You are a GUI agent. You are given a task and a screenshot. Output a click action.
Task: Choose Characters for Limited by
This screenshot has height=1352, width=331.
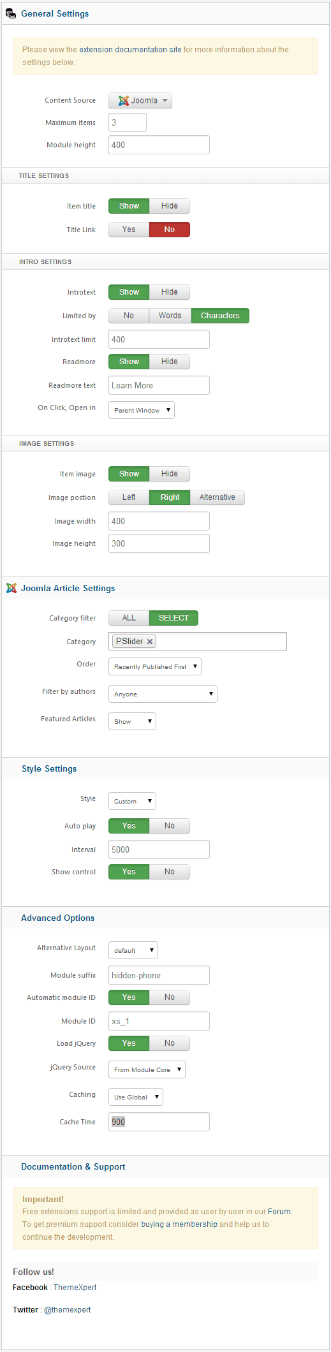pyautogui.click(x=220, y=316)
